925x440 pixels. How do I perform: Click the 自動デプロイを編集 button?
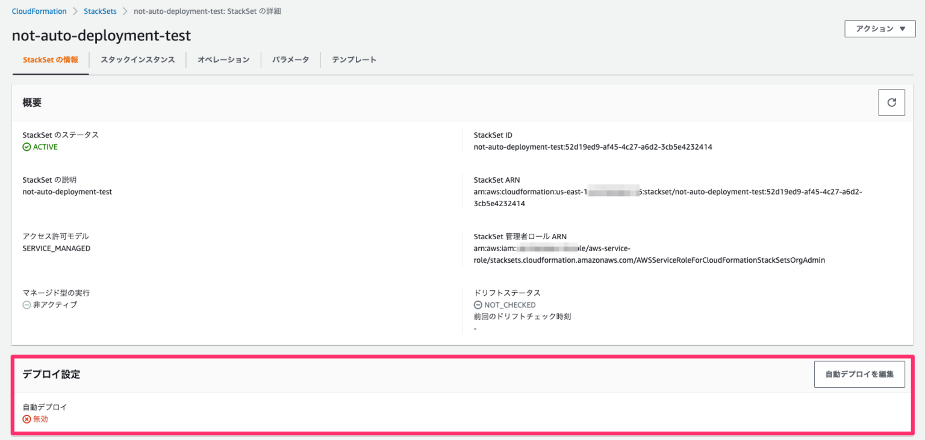pyautogui.click(x=859, y=374)
